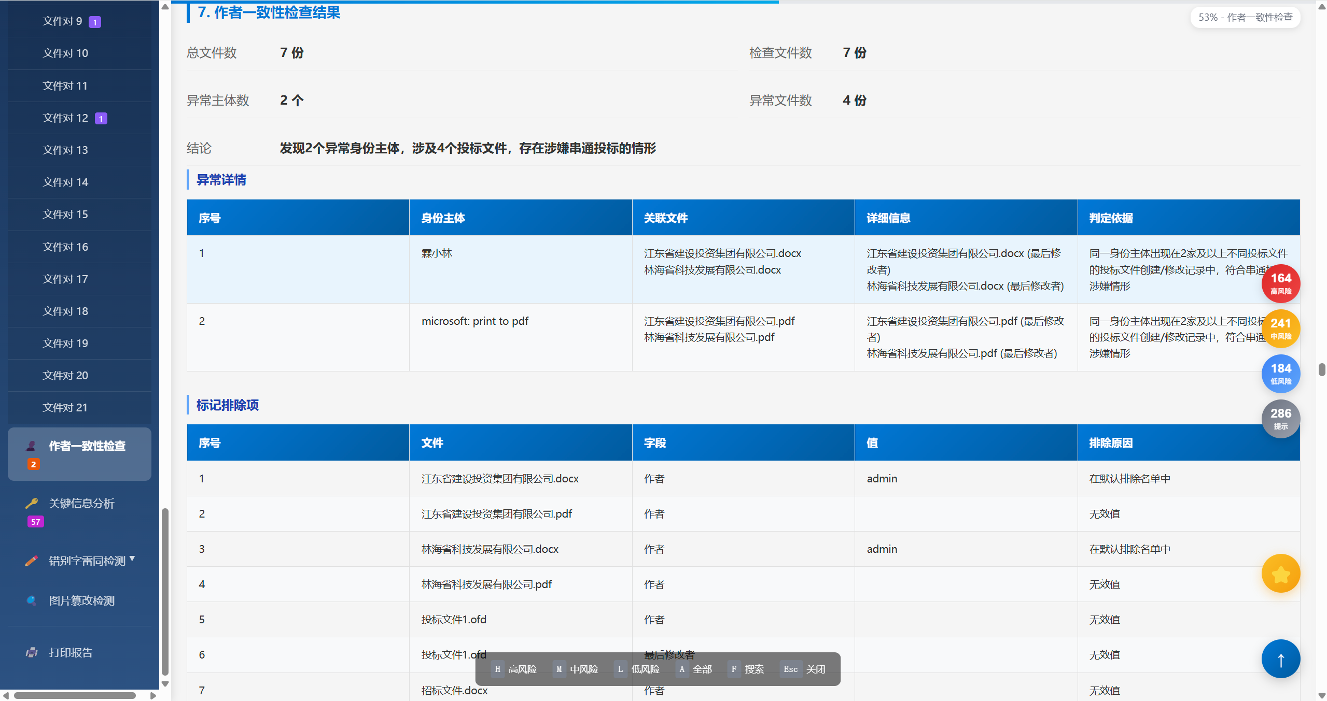Click the H 高风险 shortcut
Screen dimensions: 1327x701
[x=514, y=669]
